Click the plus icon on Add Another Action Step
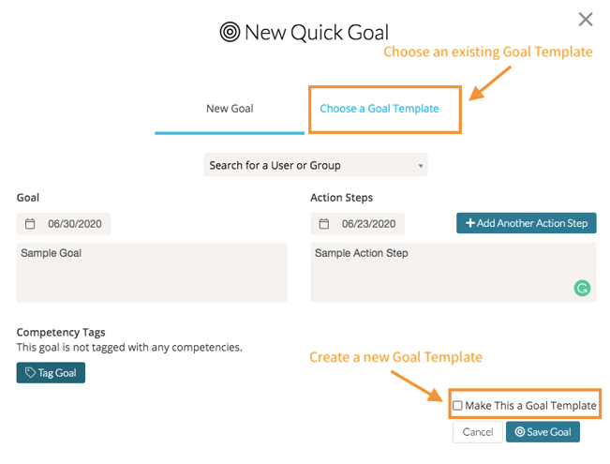610x464 pixels. click(x=469, y=223)
